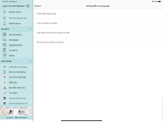Collapse the My Items section

click(30, 29)
